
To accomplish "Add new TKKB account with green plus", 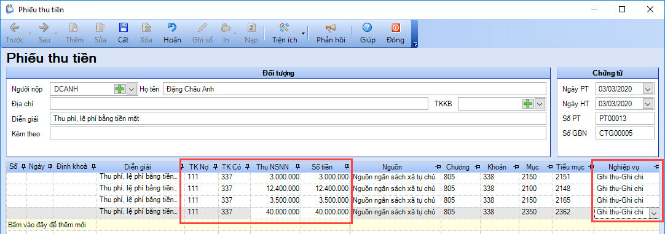I will (528, 104).
